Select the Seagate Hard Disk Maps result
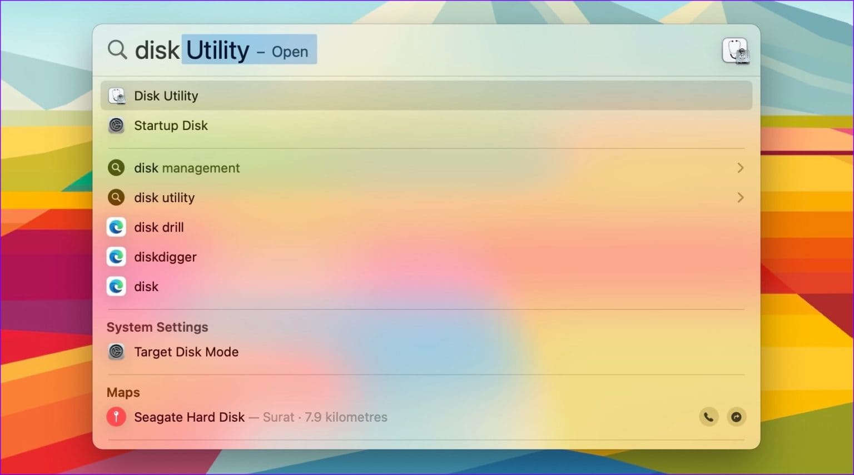Image resolution: width=854 pixels, height=475 pixels. (426, 417)
